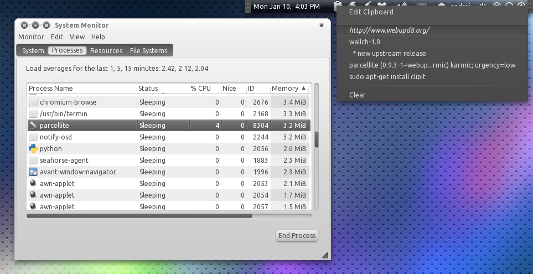The image size is (533, 274).
Task: Click the 2.6 MiB memory value of python
Action: tap(294, 148)
